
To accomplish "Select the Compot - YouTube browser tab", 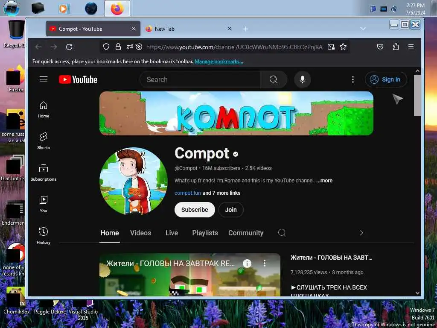I will pos(93,29).
